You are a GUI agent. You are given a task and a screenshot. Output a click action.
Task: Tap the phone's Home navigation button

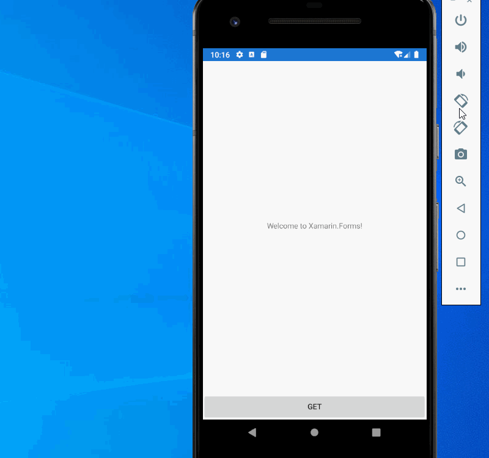click(x=314, y=432)
